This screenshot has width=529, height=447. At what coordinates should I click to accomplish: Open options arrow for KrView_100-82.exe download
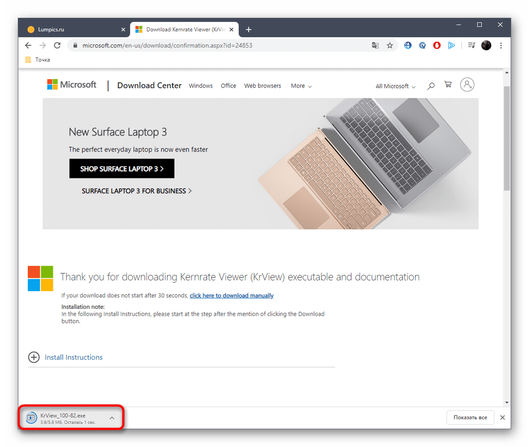pyautogui.click(x=112, y=418)
